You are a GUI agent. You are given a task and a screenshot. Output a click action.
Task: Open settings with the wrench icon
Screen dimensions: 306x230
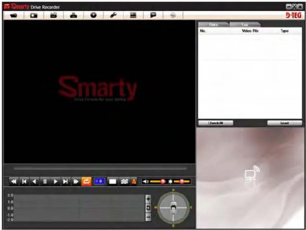[x=113, y=15]
